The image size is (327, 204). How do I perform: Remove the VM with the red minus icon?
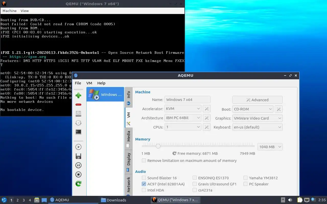point(78,105)
